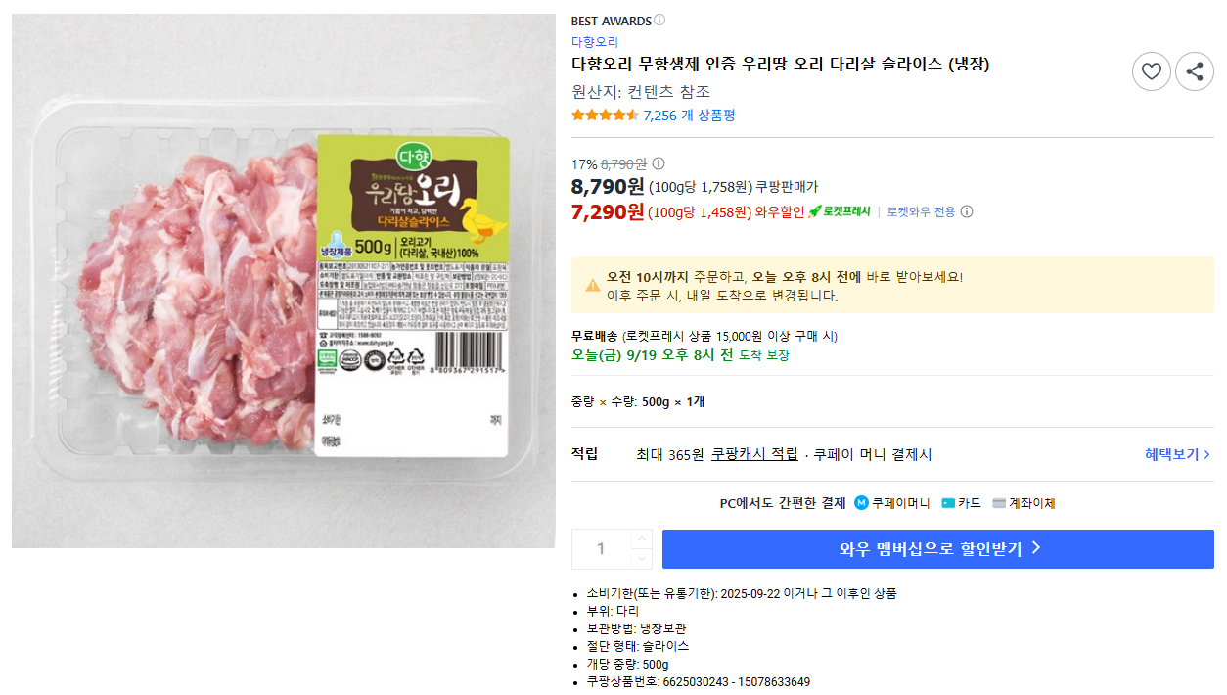The image size is (1227, 695).
Task: Increase quantity with the up arrow
Action: (x=641, y=539)
